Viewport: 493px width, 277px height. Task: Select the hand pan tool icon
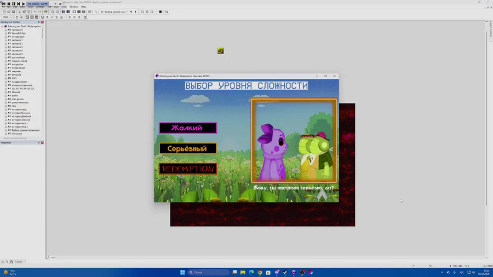[16, 18]
